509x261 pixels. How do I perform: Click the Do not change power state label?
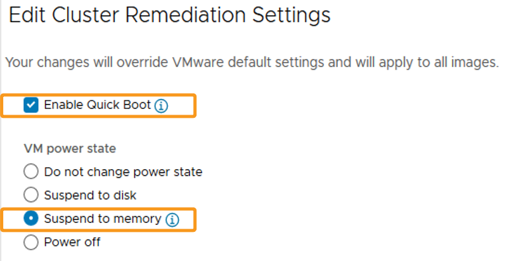pos(123,172)
